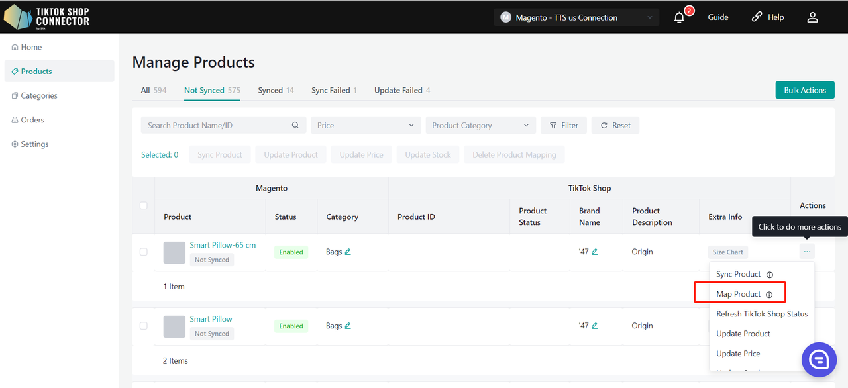Click the search magnifier icon
Viewport: 848px width, 388px height.
[x=295, y=125]
